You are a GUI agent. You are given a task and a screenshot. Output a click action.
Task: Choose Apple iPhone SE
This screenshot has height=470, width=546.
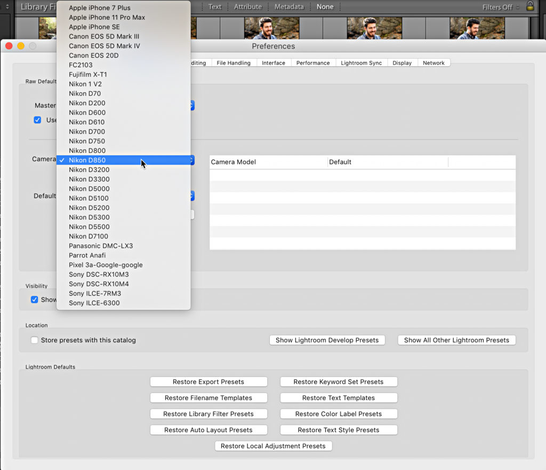click(x=124, y=27)
